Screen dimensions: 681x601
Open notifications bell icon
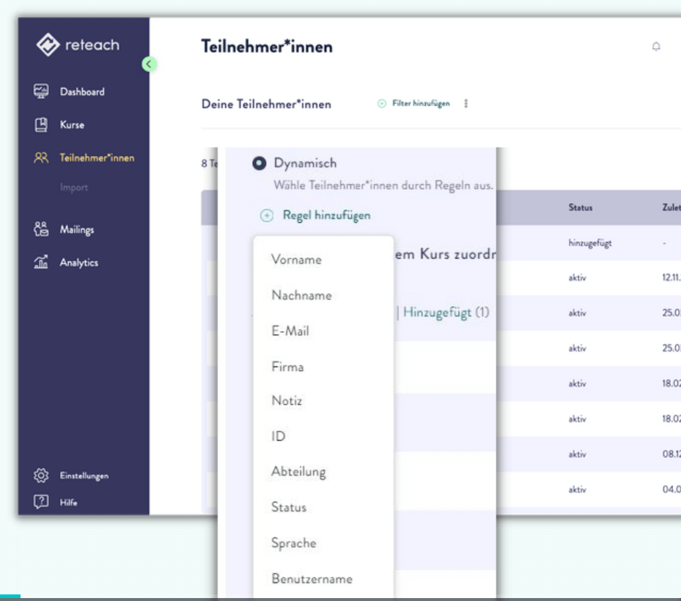[656, 46]
